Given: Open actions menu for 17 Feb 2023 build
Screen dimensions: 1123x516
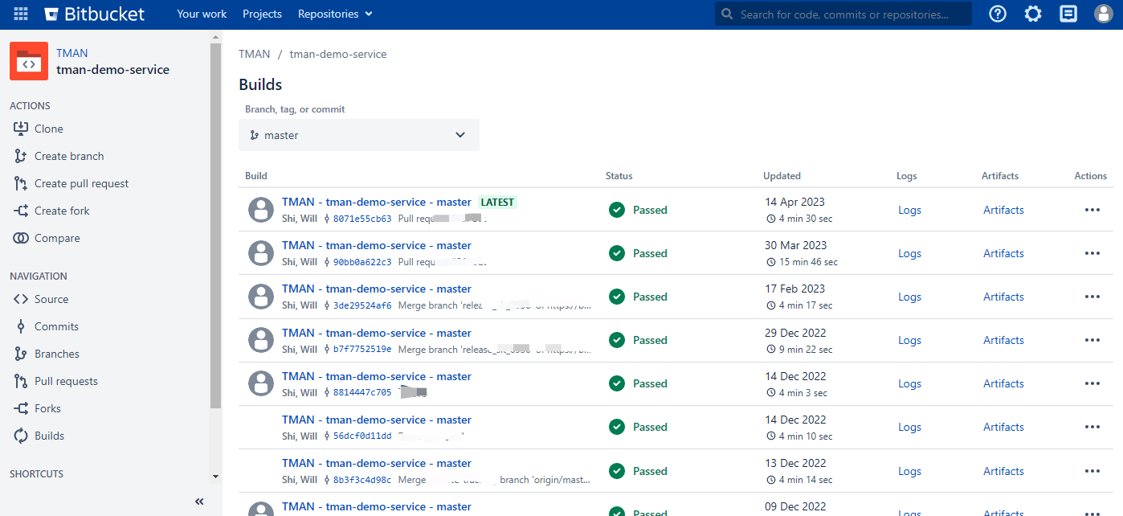Looking at the screenshot, I should pyautogui.click(x=1092, y=297).
